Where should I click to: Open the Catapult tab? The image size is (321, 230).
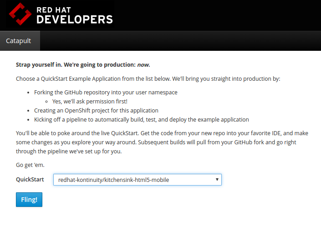click(20, 41)
